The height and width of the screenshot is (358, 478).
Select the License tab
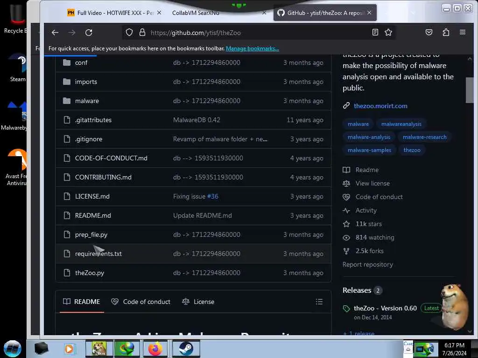pyautogui.click(x=198, y=302)
